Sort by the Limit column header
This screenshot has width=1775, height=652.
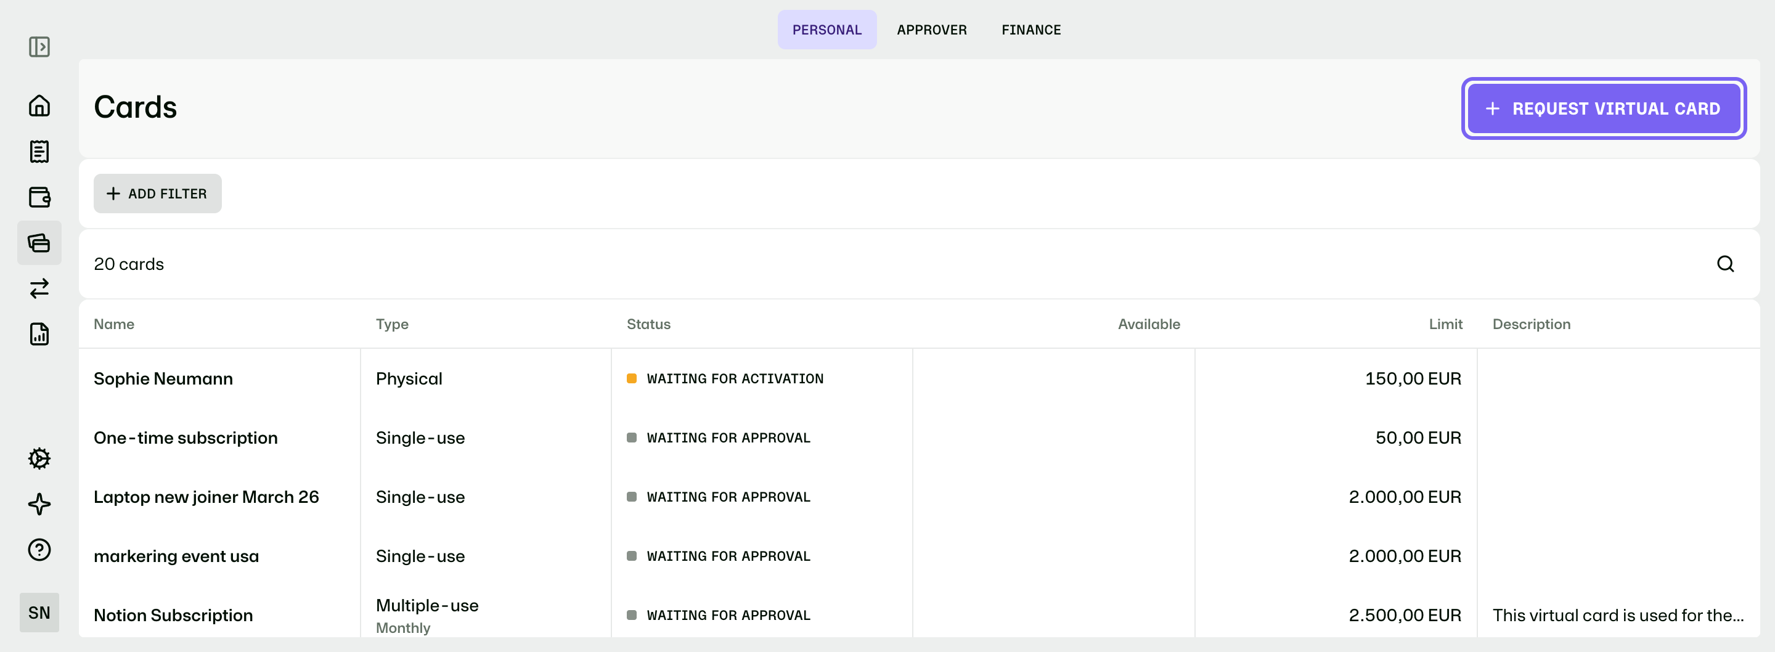tap(1445, 324)
